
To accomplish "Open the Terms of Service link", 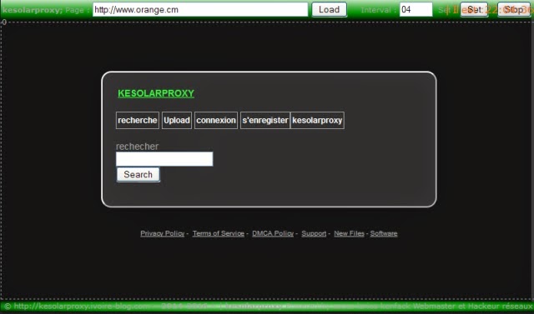I will [x=219, y=233].
